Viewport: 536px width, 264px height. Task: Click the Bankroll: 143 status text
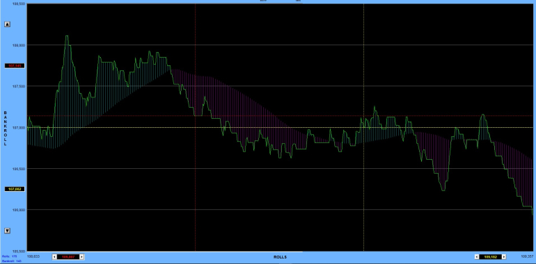click(x=11, y=261)
